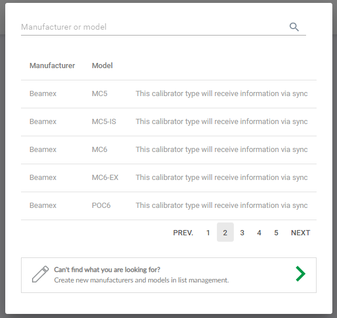Jump to page 4

click(259, 232)
